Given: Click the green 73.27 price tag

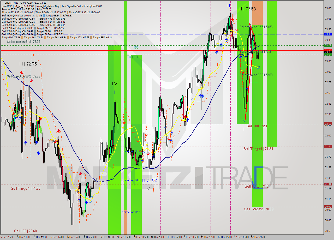Looking at the screenshot, I should 328,45.
